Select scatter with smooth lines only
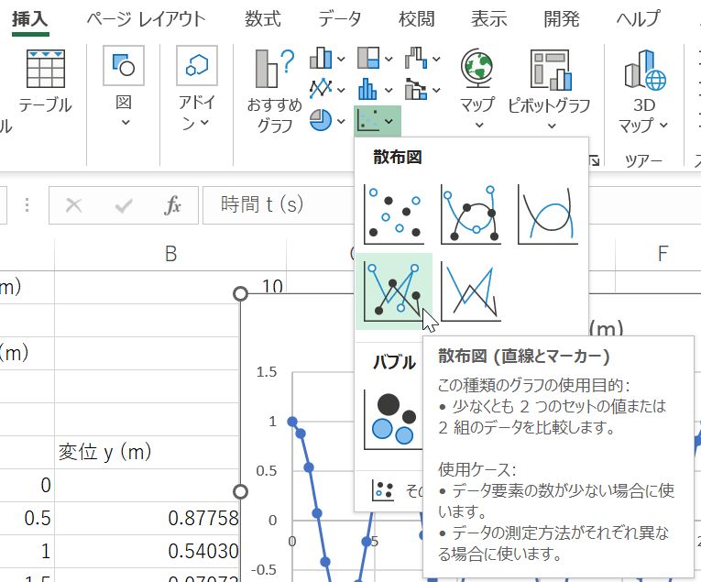Screen dimensions: 701x582 point(548,214)
